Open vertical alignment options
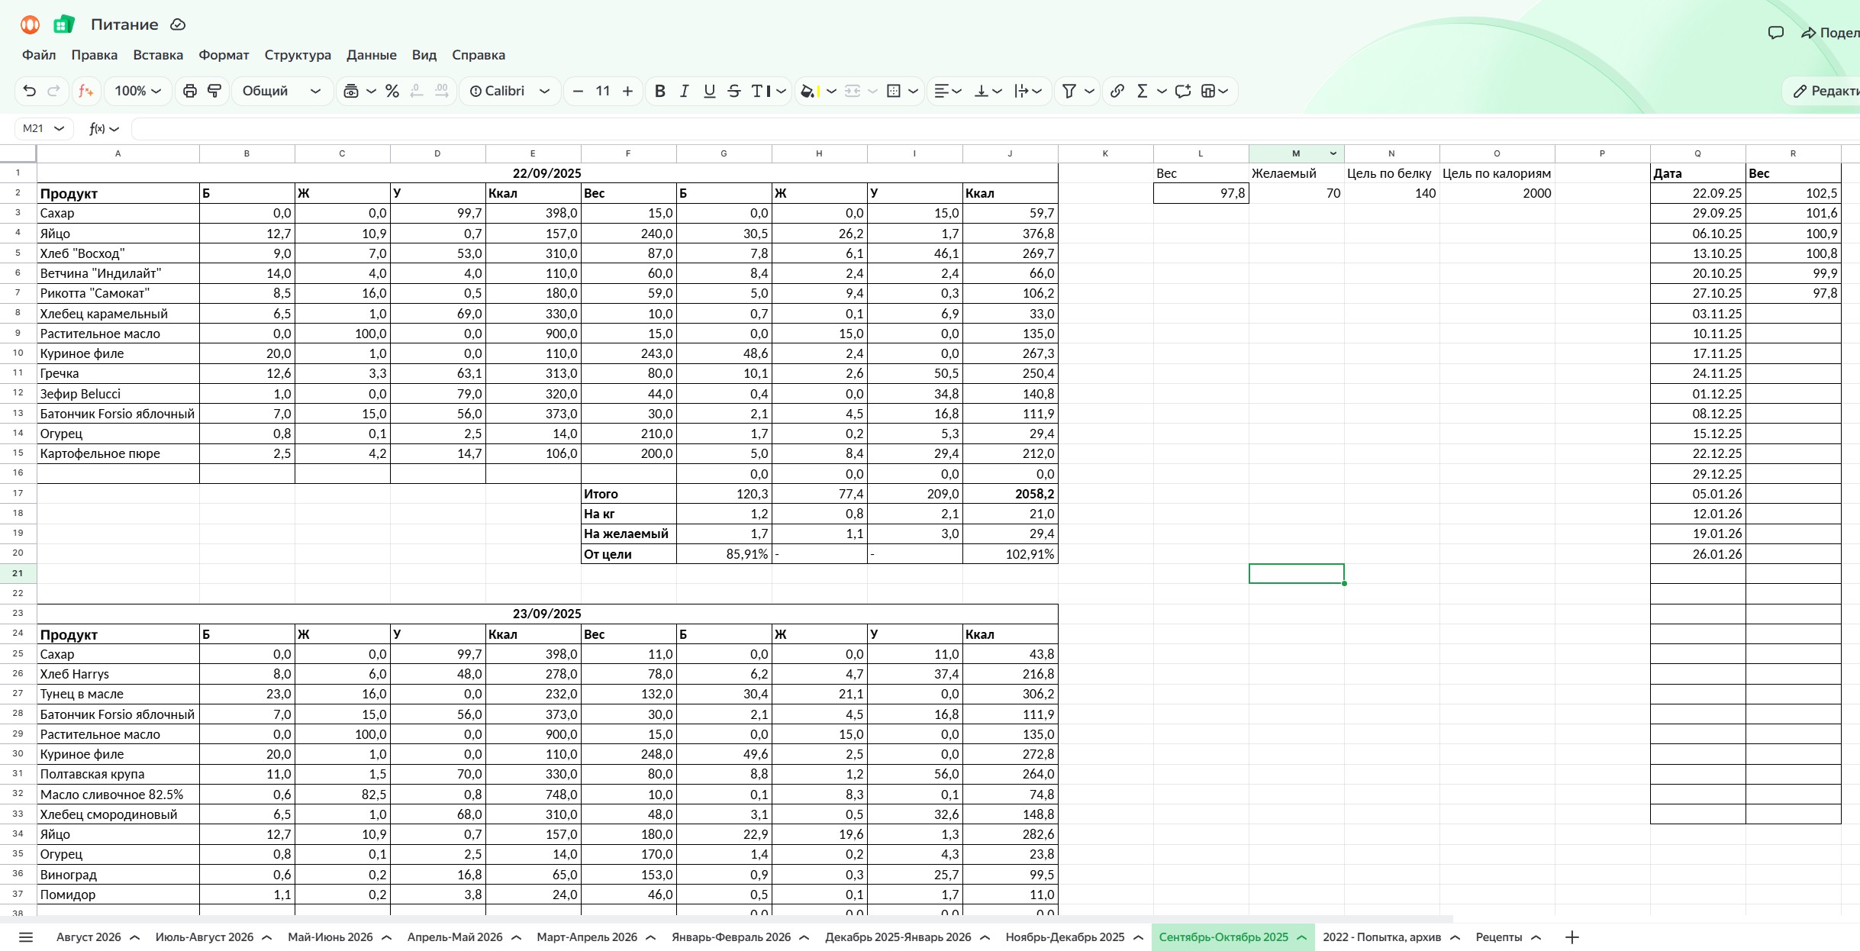Image resolution: width=1860 pixels, height=951 pixels. (x=988, y=91)
